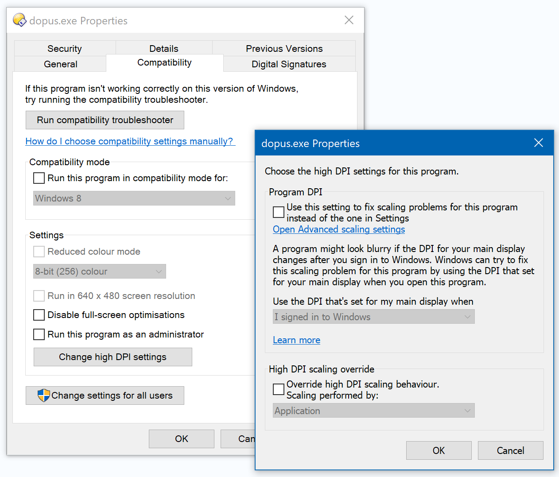Switch to the Security tab
Viewport: 559px width, 477px height.
(65, 49)
